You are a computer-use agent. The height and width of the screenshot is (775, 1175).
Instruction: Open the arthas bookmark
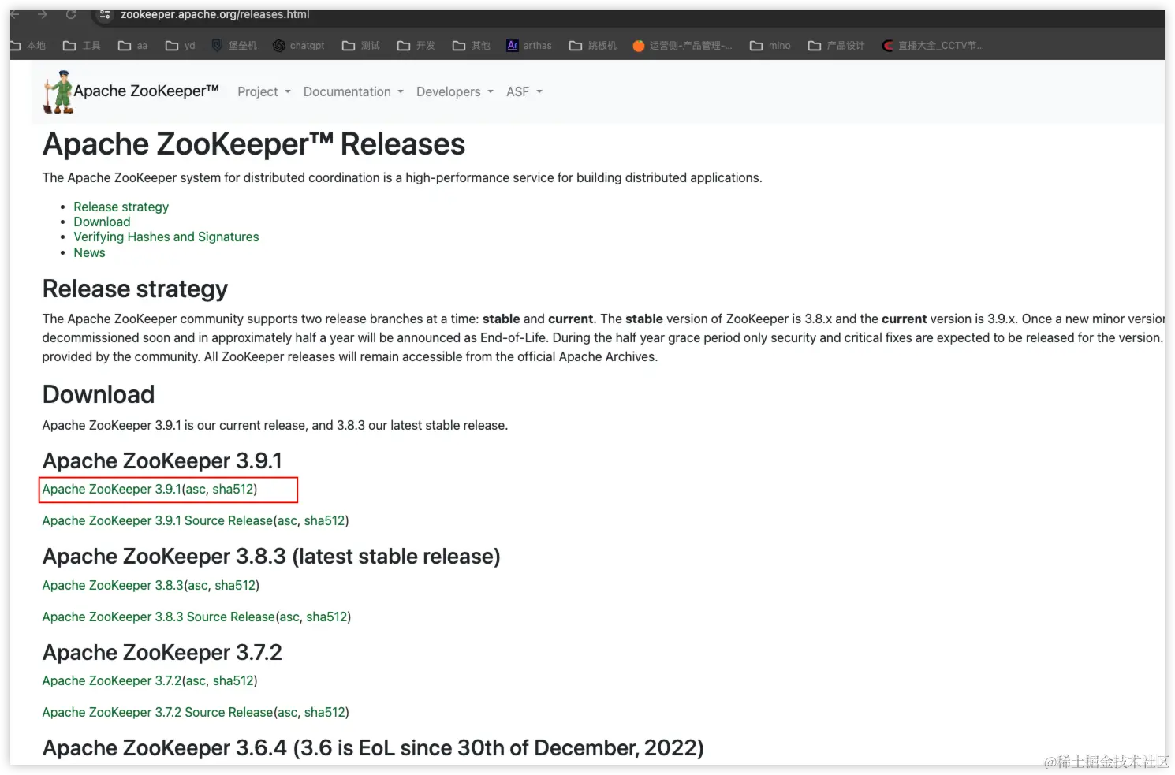pyautogui.click(x=529, y=46)
